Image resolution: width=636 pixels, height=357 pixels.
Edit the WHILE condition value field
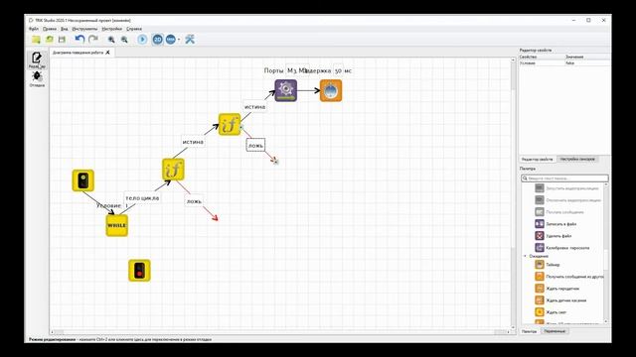[x=126, y=205]
